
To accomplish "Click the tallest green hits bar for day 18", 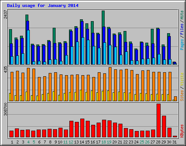I will [103, 19].
